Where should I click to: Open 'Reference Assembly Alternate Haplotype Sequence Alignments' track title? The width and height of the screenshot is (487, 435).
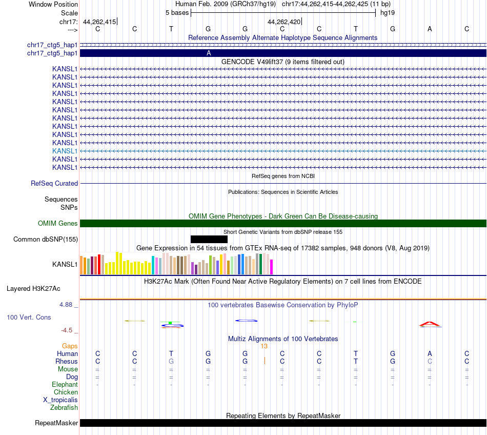pos(282,37)
